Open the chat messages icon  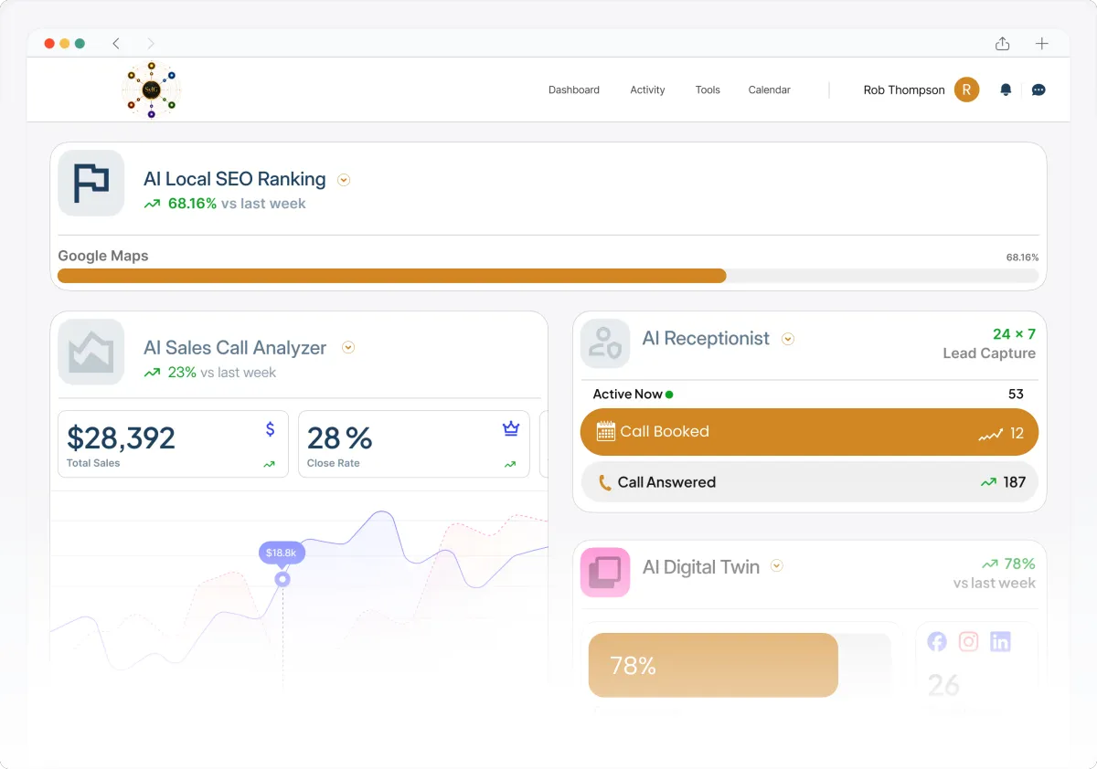(1038, 90)
